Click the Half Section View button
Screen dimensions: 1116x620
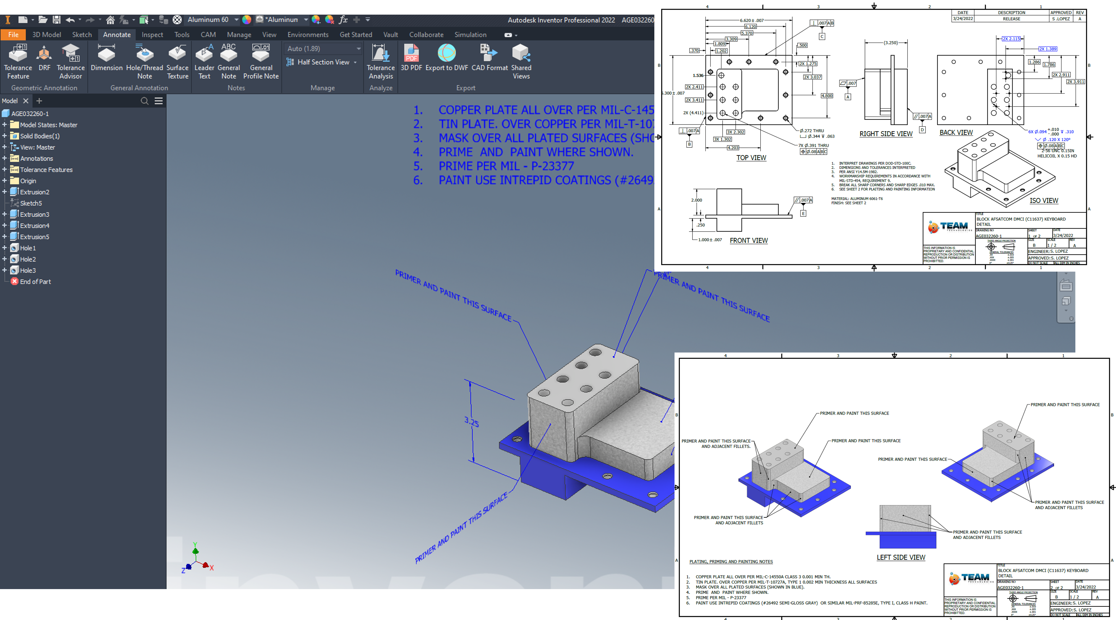tap(318, 62)
